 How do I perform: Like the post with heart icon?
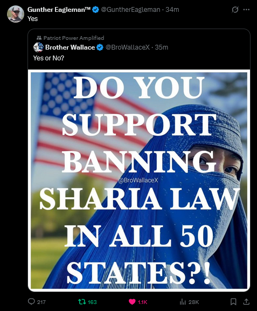[132, 302]
